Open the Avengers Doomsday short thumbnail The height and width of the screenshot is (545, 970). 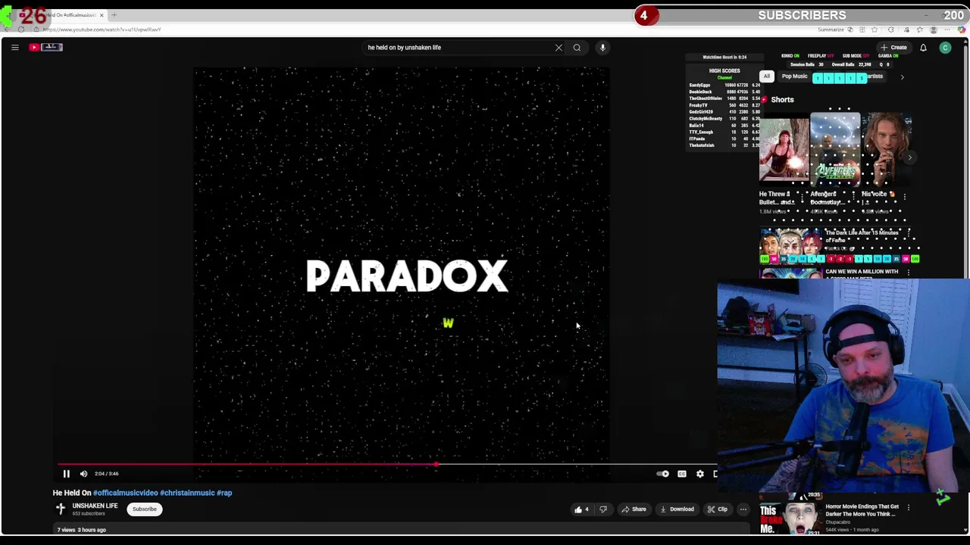835,150
